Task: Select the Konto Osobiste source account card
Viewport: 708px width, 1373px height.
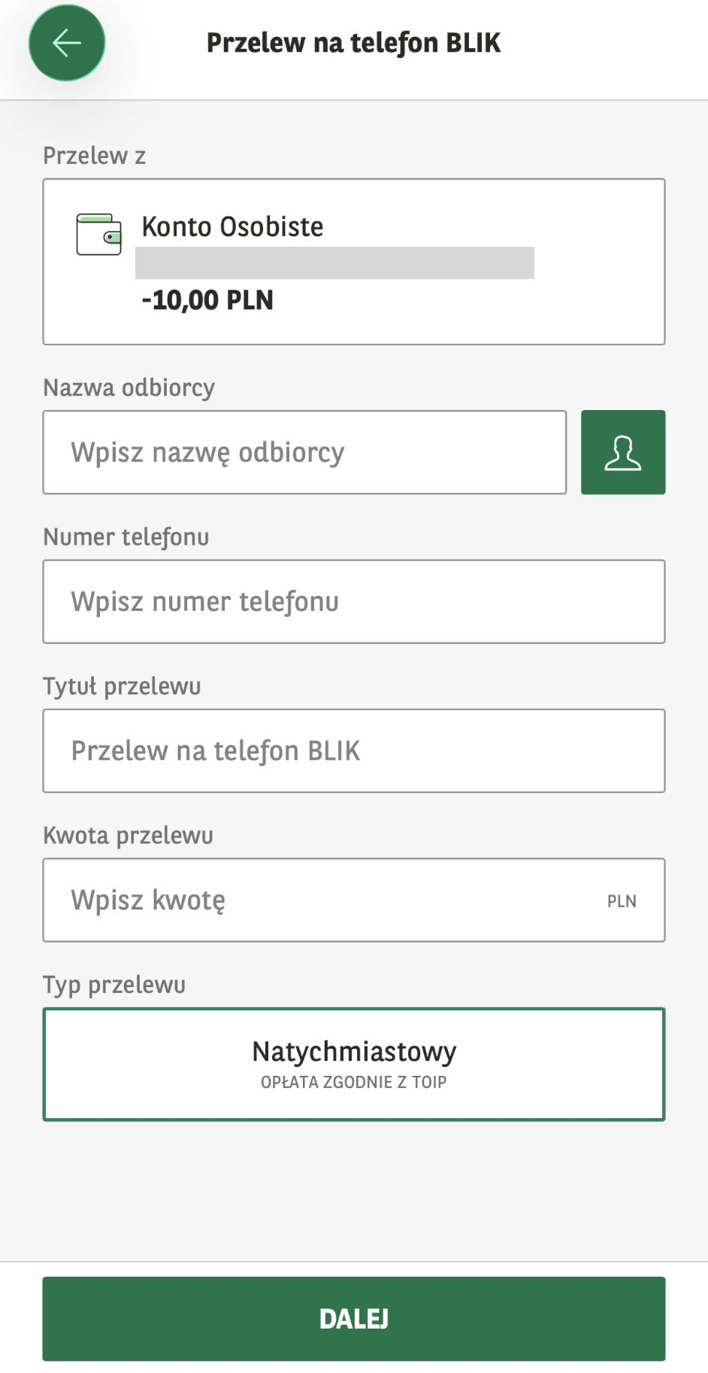Action: [x=354, y=262]
